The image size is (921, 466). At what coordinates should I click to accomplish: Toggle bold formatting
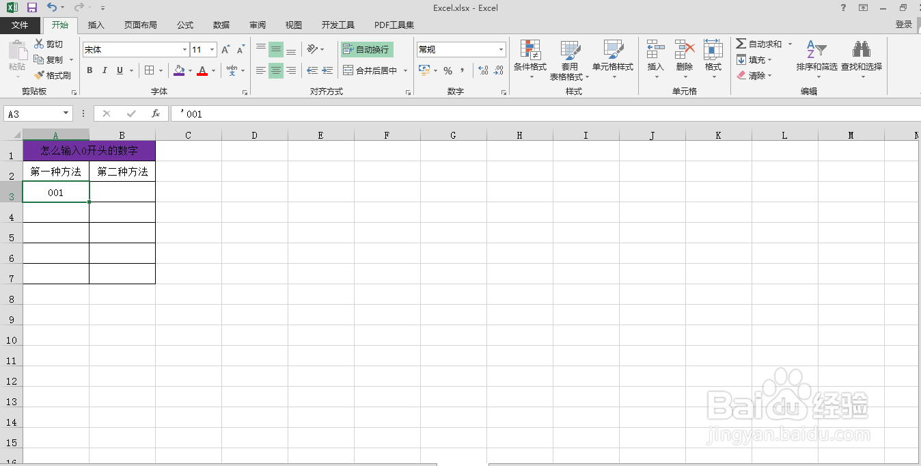[x=90, y=70]
